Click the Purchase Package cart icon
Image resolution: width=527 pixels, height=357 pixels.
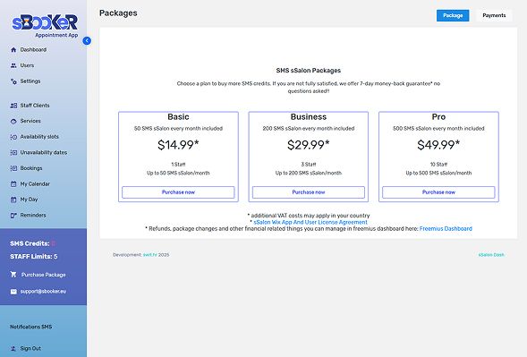coord(13,275)
